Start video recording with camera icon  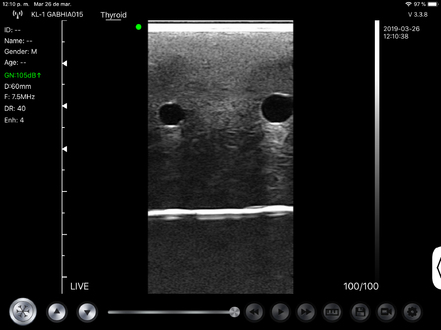tap(386, 312)
